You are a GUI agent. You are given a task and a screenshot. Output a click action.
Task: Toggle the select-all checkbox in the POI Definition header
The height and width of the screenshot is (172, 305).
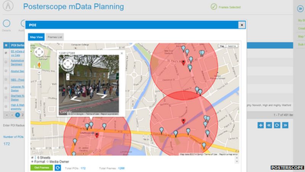click(6, 45)
